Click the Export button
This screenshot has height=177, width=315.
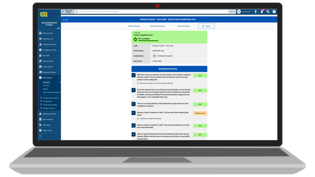(x=206, y=26)
